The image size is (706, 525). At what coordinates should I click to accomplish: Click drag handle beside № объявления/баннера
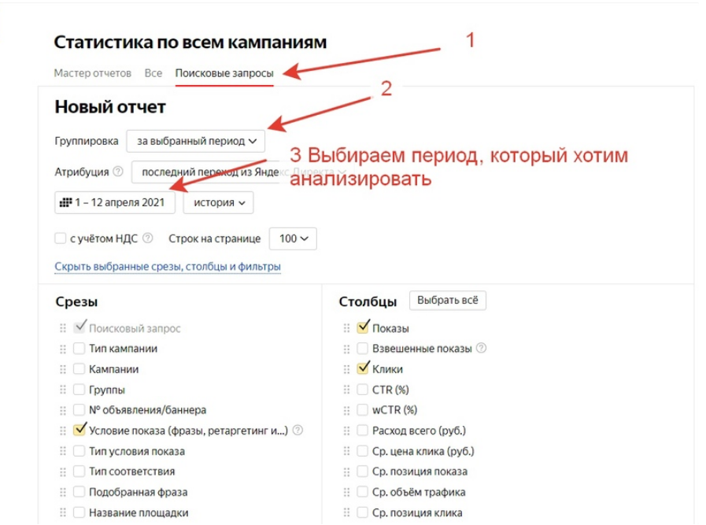[63, 410]
